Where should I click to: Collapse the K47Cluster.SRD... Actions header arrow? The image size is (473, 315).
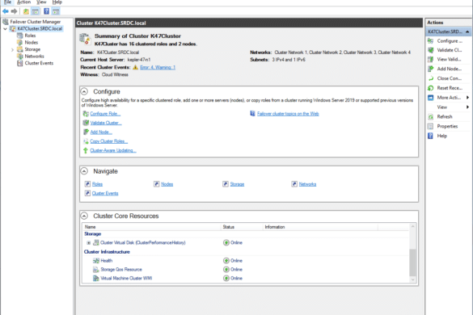pos(467,31)
